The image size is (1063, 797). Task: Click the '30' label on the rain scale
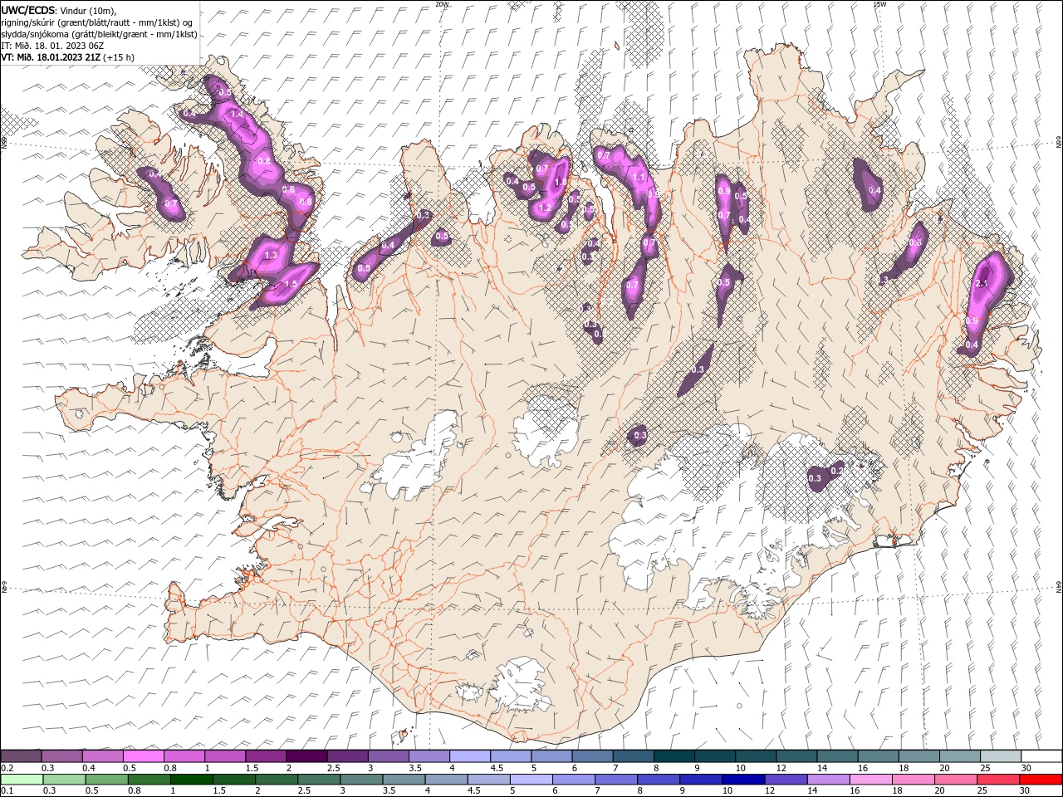1024,791
